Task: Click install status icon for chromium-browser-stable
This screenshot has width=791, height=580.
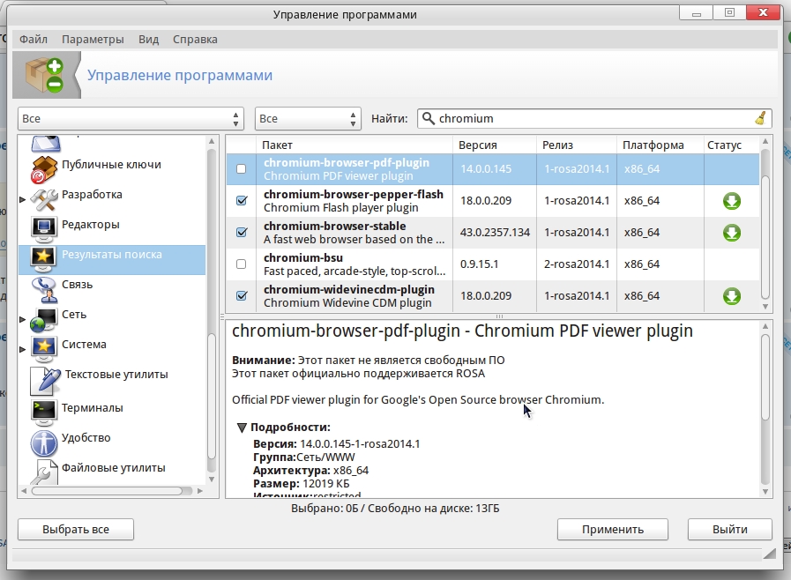Action: (x=731, y=233)
